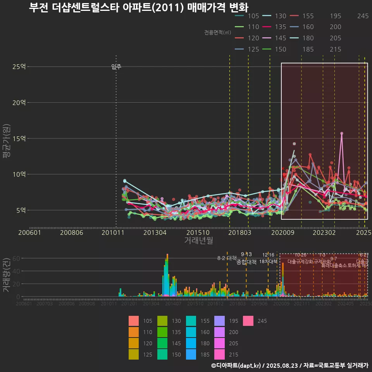The width and height of the screenshot is (372, 372).
Task: Select the magenta 205 swatch in the volume legend
Action: 219,343
